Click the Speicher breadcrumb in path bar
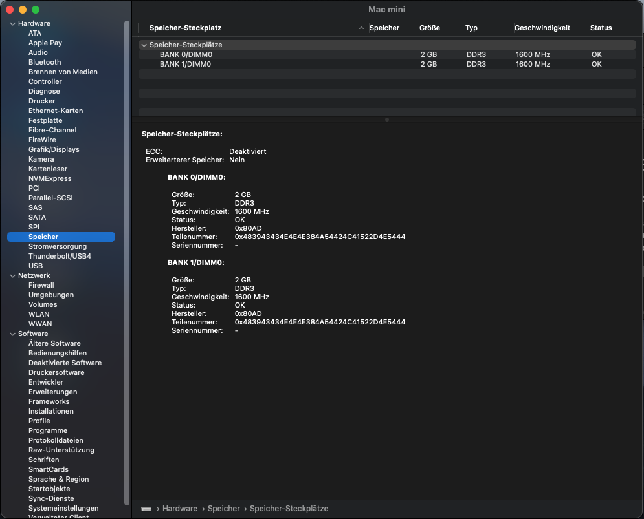644x519 pixels. tap(223, 509)
